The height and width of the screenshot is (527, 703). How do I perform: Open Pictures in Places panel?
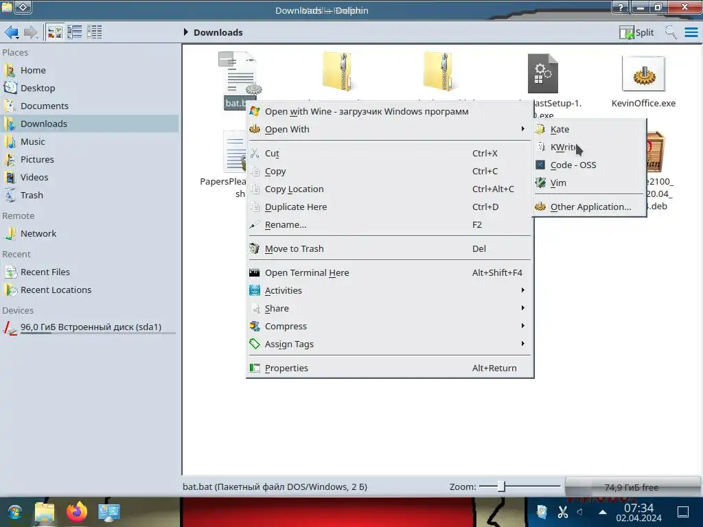[x=90, y=159]
